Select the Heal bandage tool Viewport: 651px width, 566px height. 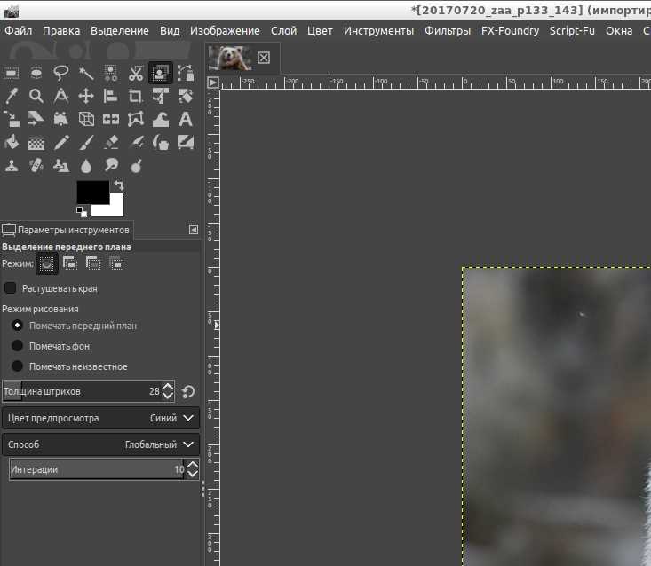click(36, 166)
